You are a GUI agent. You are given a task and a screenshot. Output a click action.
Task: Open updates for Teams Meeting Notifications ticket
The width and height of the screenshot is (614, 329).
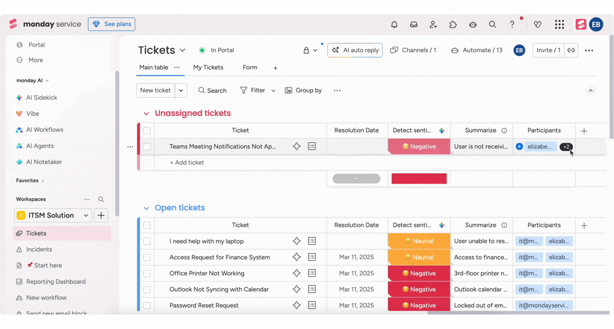tap(312, 147)
